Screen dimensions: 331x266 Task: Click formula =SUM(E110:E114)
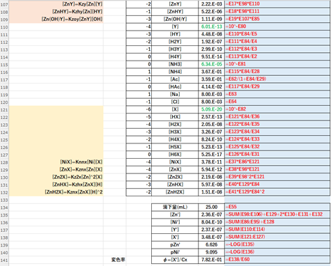pos(277,229)
